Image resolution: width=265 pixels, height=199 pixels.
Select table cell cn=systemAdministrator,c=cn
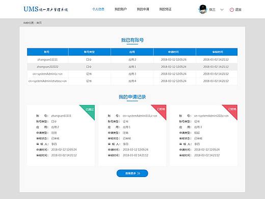click(x=47, y=81)
